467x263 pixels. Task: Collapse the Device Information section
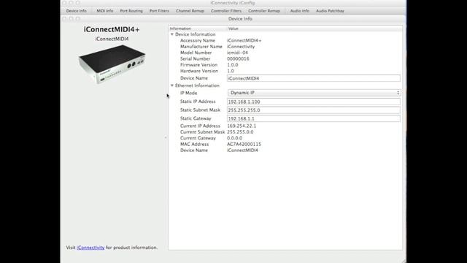pyautogui.click(x=172, y=34)
